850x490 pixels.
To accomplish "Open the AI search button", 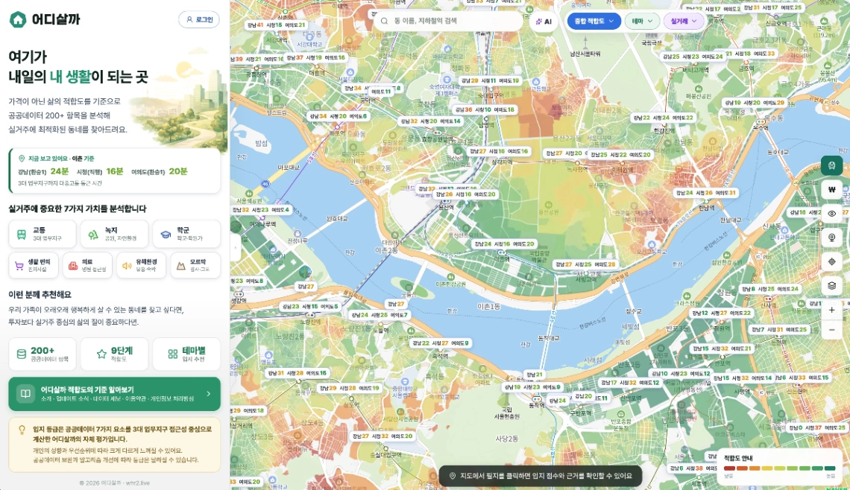I will pos(544,21).
